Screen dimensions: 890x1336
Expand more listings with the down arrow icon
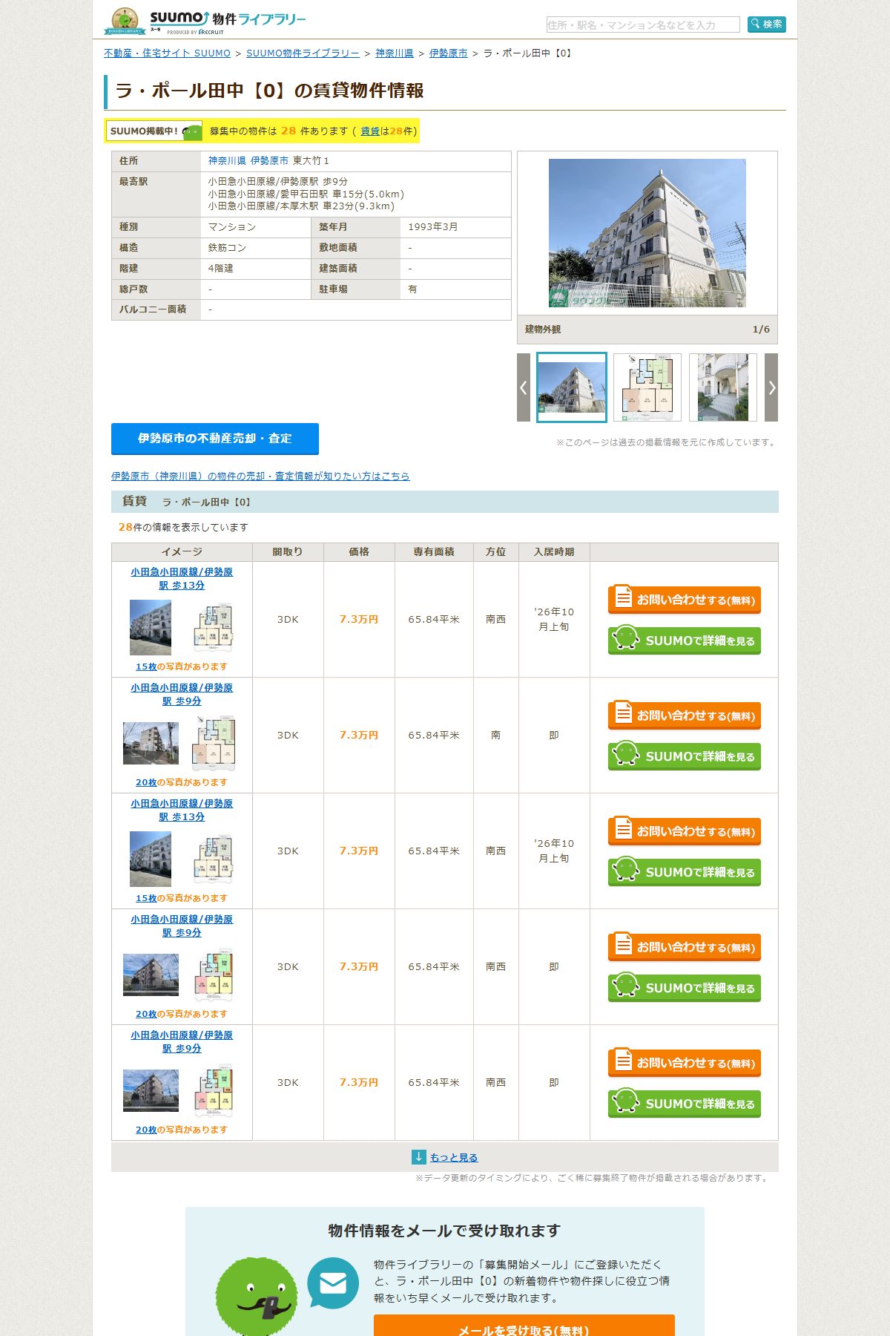(x=419, y=1157)
